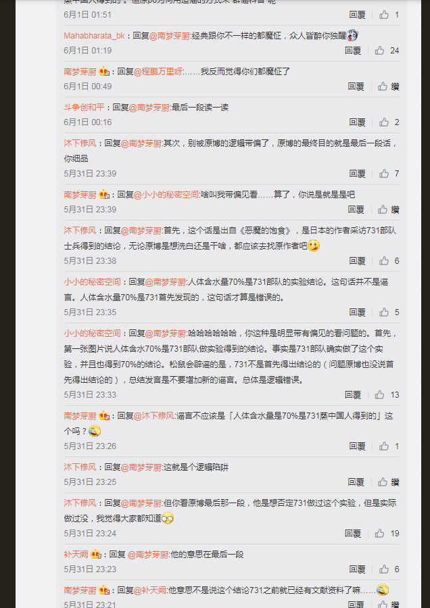430x608 pixels.
Task: Like 沐下修风's comment from 5月31日 23:38
Action: 384,261
